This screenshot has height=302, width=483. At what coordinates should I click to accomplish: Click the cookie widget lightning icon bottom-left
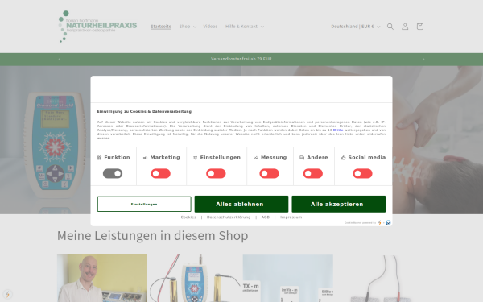[8, 294]
